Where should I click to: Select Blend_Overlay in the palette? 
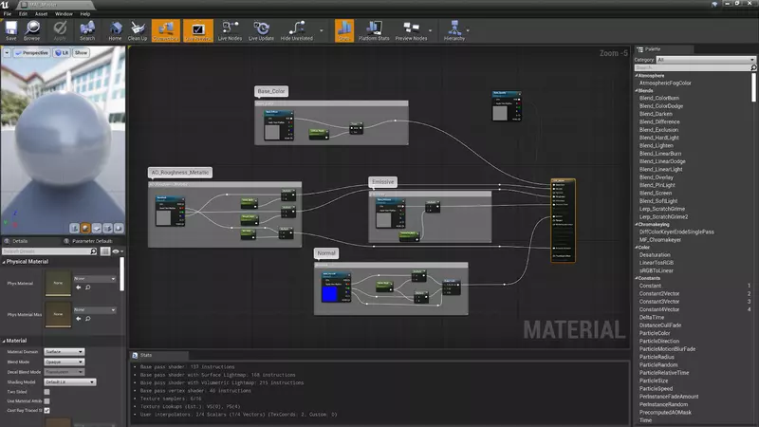coord(657,177)
